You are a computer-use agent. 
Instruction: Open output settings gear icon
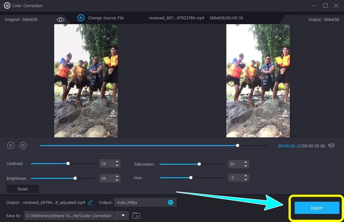(170, 202)
